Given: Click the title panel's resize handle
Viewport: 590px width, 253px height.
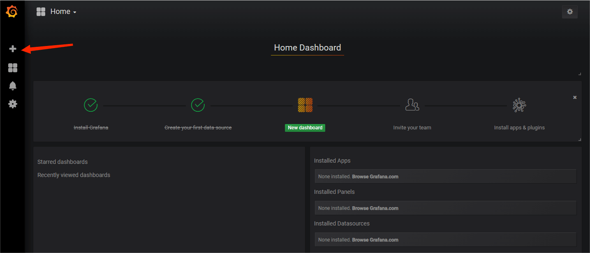Looking at the screenshot, I should tap(580, 74).
